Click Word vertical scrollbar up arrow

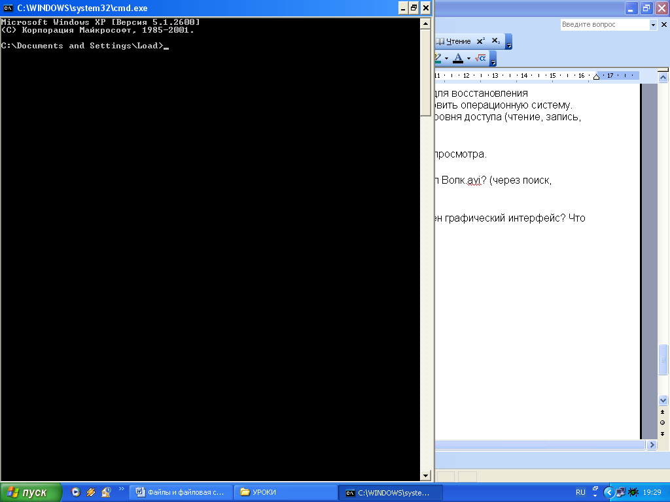coord(663,78)
